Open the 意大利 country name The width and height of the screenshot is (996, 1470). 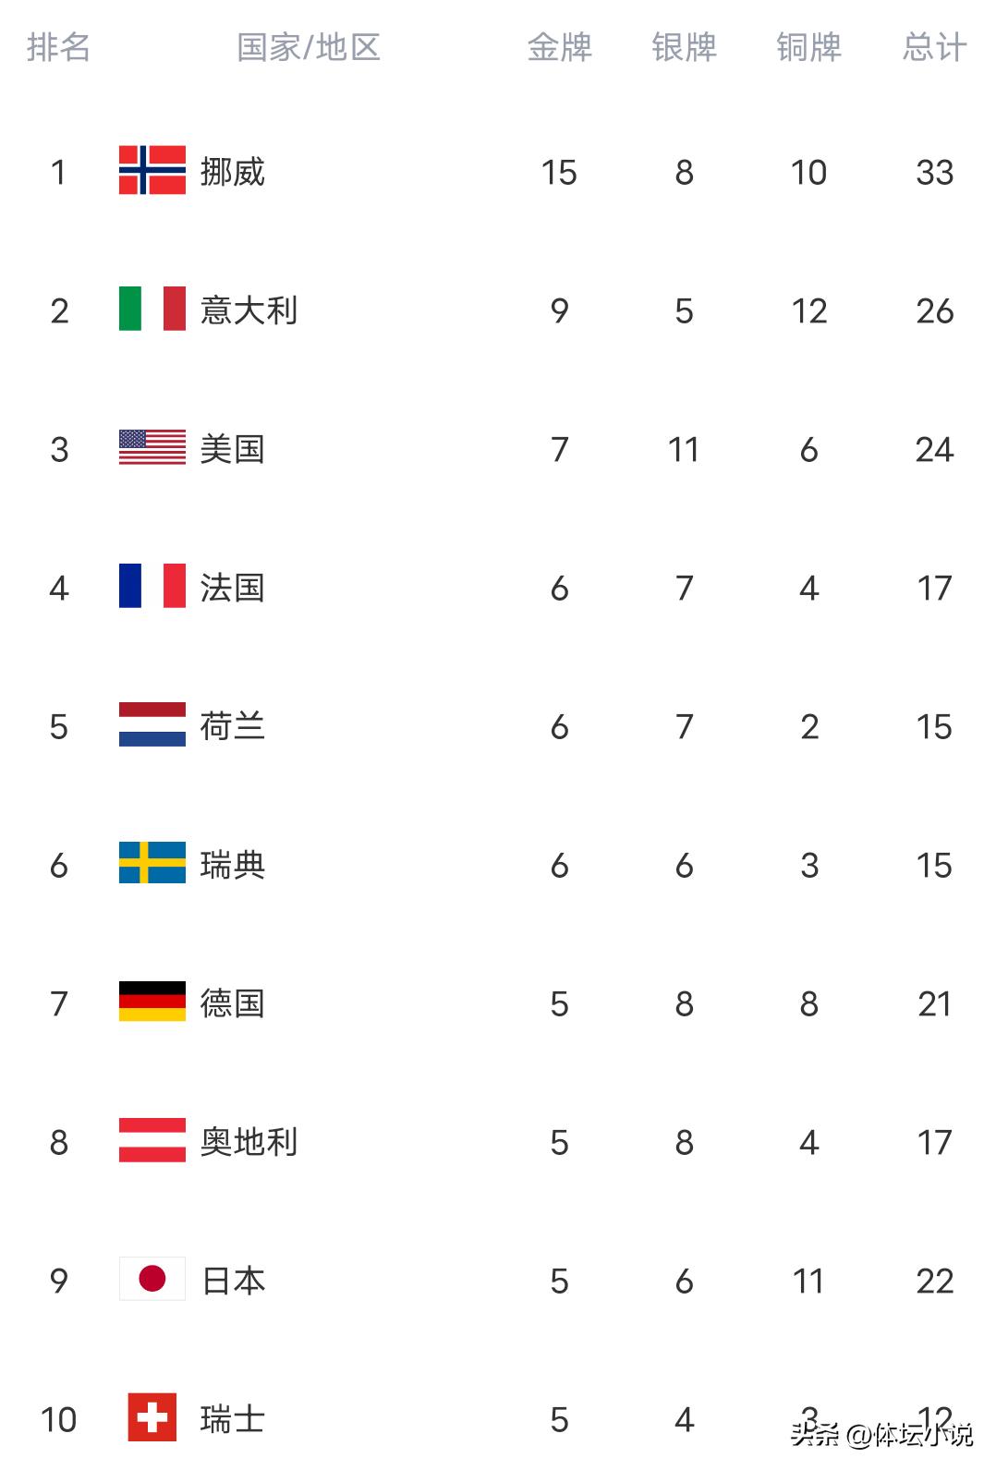point(249,310)
